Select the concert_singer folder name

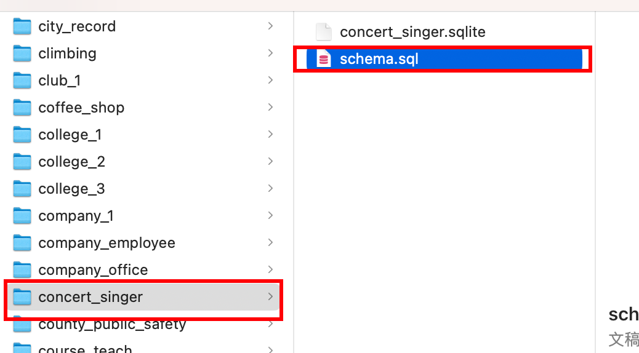pyautogui.click(x=90, y=297)
